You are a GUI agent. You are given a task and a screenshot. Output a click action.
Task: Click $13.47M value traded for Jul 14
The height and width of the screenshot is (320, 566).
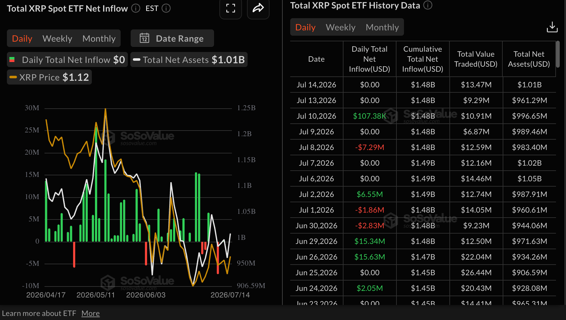[x=476, y=85]
